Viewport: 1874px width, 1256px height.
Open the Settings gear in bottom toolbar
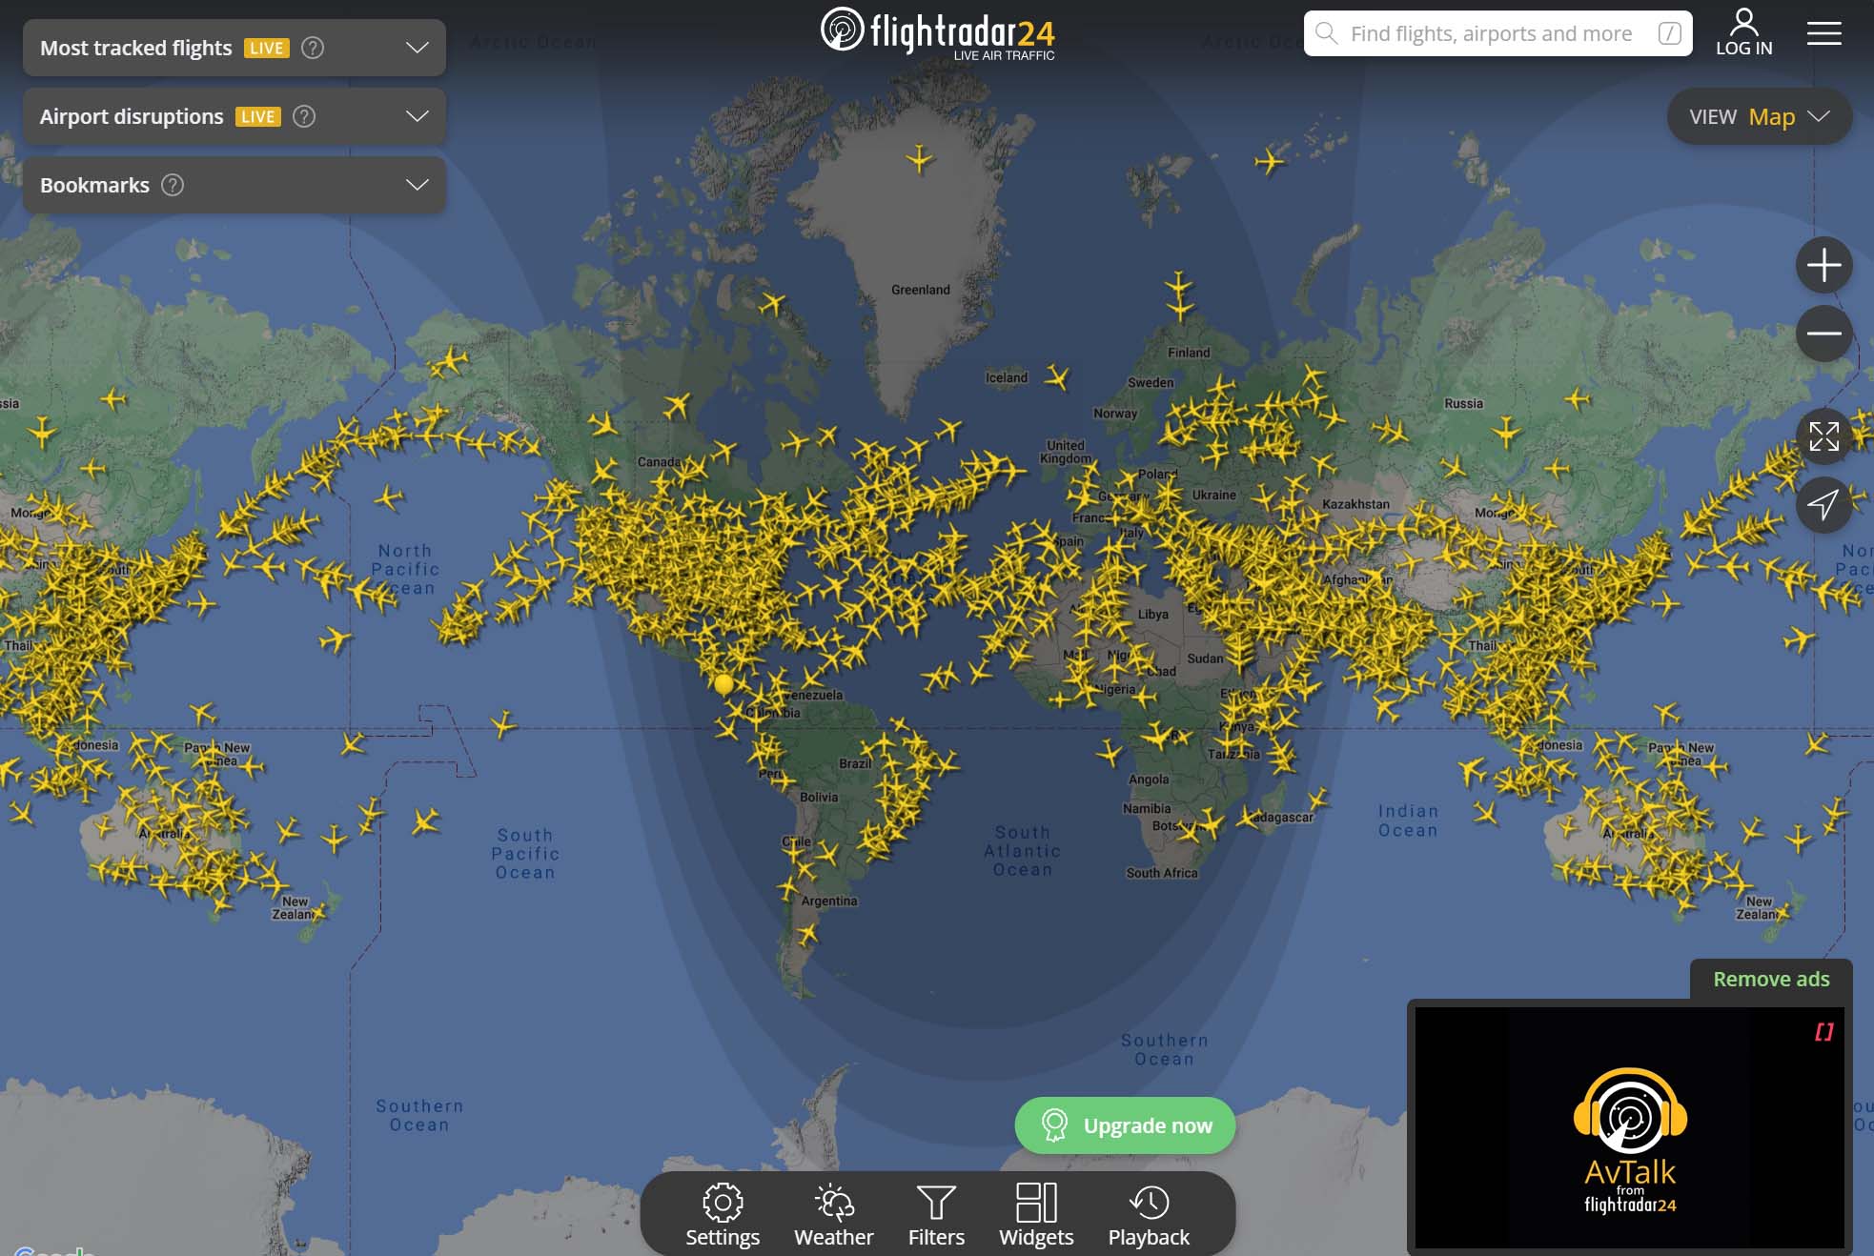(723, 1213)
